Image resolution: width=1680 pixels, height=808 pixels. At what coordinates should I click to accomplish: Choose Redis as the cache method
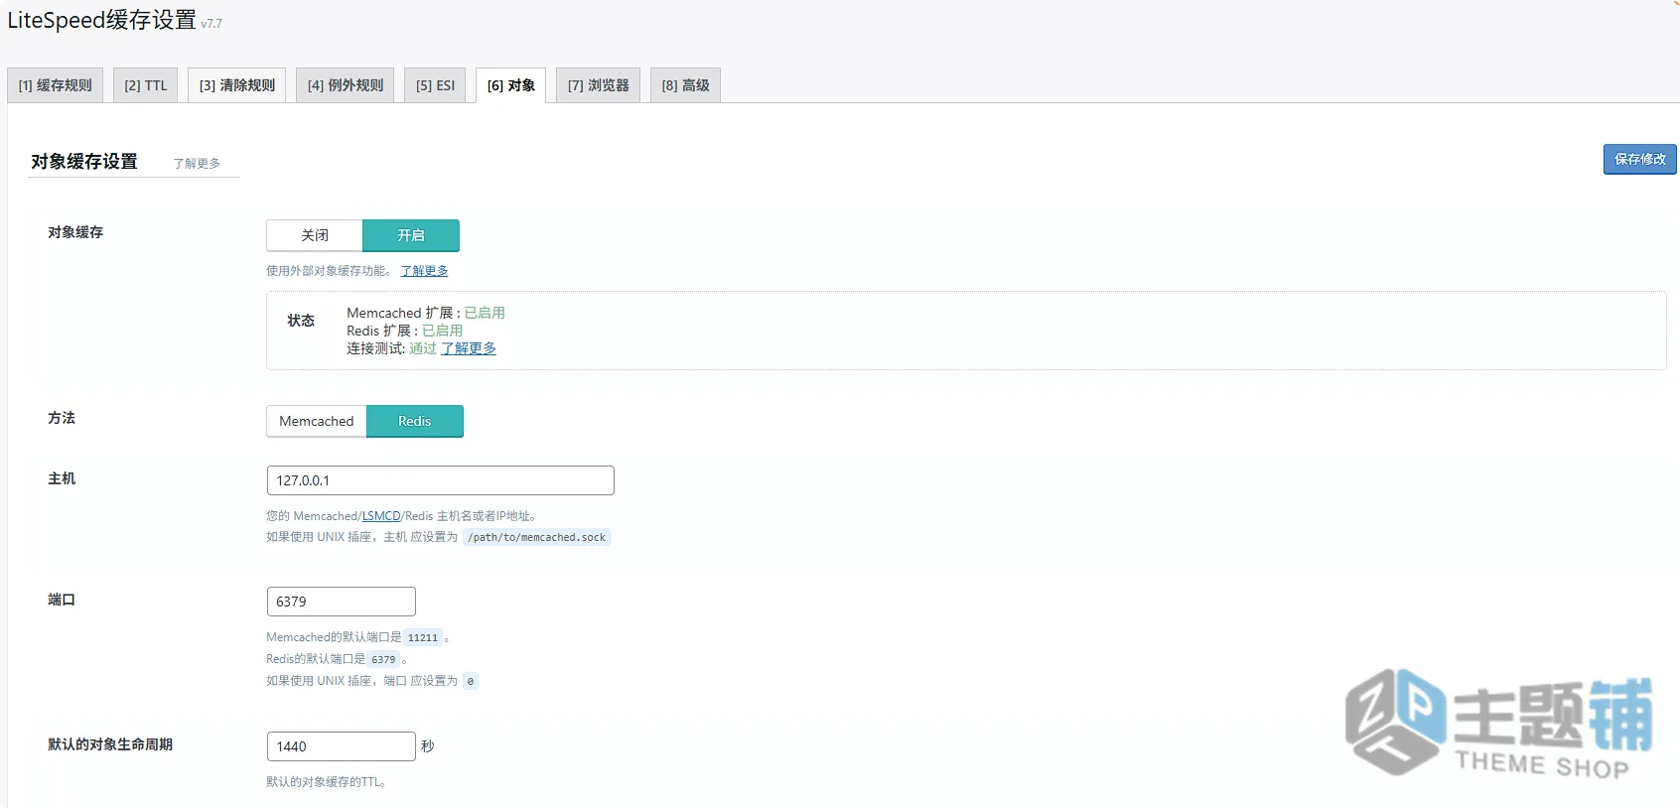coord(415,421)
